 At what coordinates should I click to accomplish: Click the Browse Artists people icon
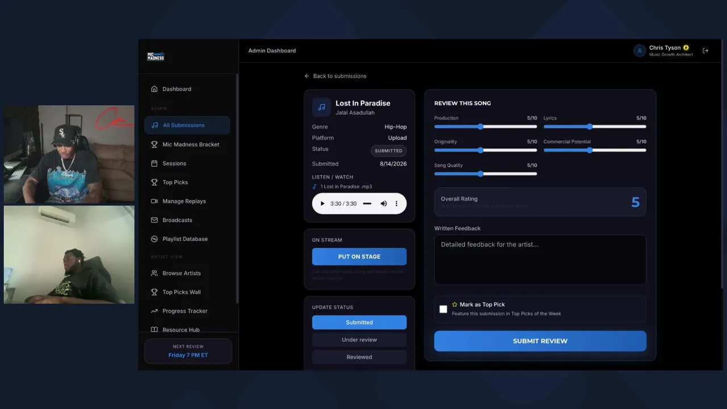coord(154,273)
